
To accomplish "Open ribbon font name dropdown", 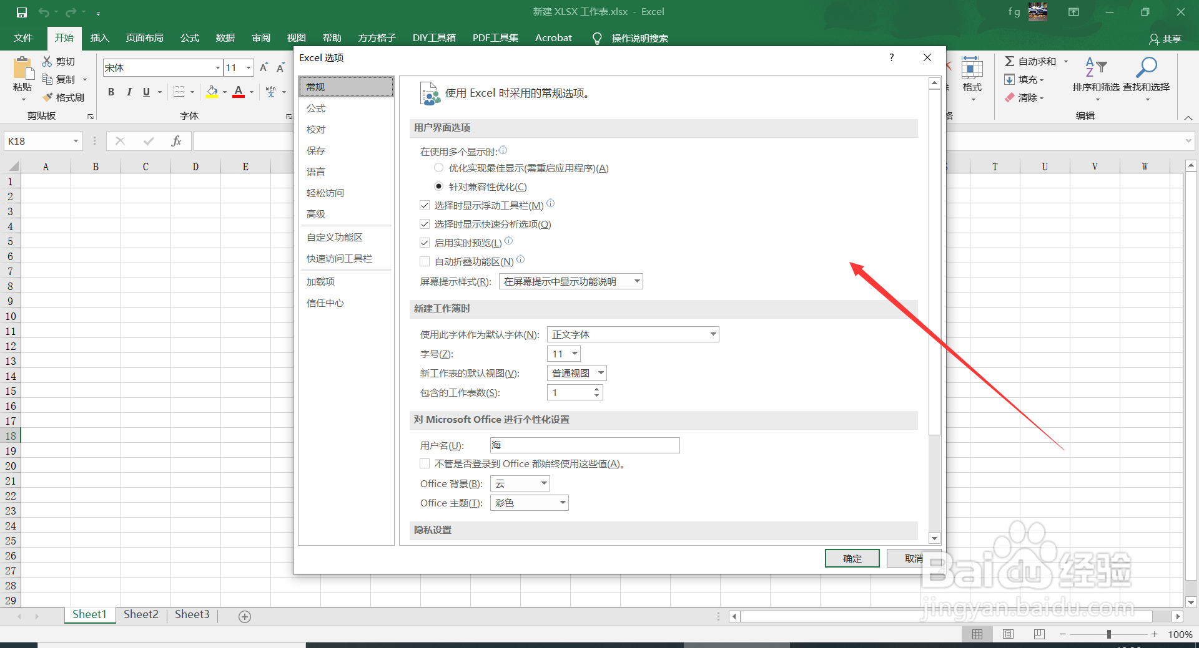I will 218,67.
